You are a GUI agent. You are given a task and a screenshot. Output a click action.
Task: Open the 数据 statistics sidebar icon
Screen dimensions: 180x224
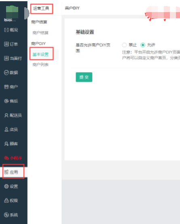tap(6, 72)
